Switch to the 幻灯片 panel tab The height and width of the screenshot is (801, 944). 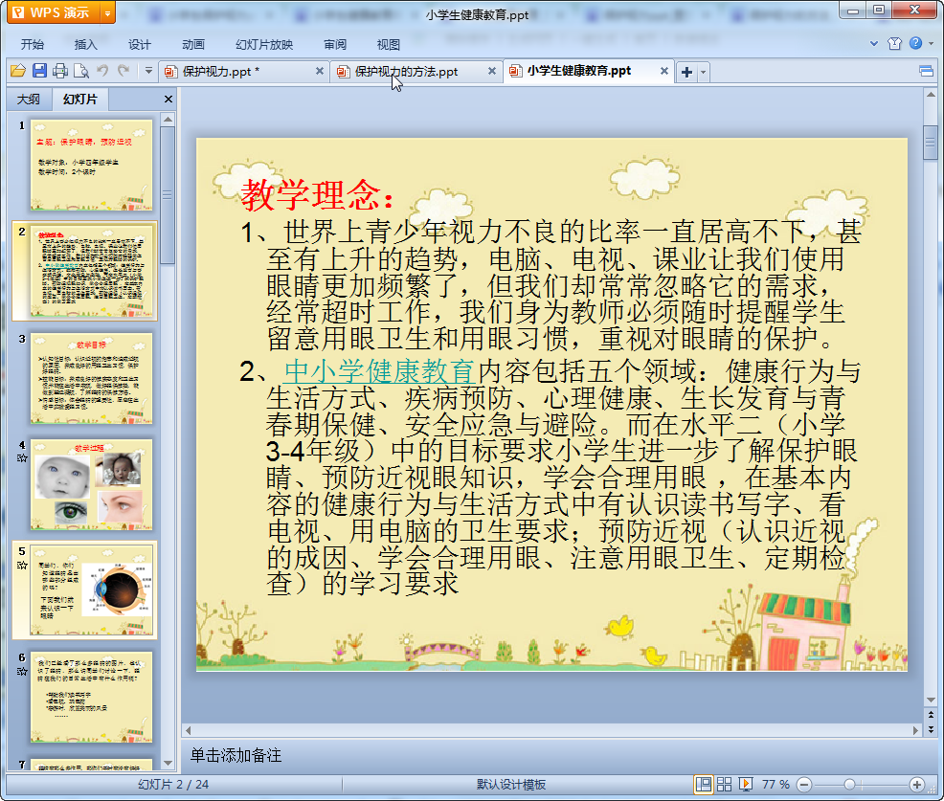(x=80, y=100)
